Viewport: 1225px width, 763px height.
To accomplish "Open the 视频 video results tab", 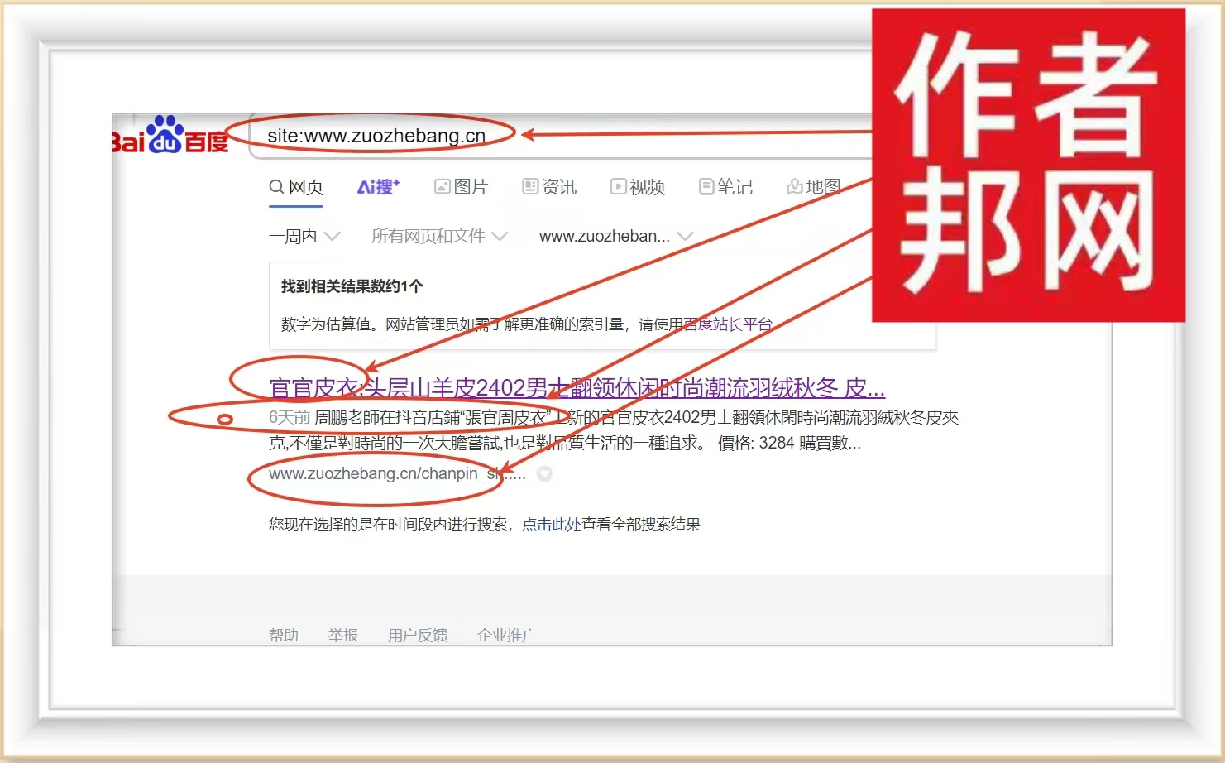I will tap(638, 187).
